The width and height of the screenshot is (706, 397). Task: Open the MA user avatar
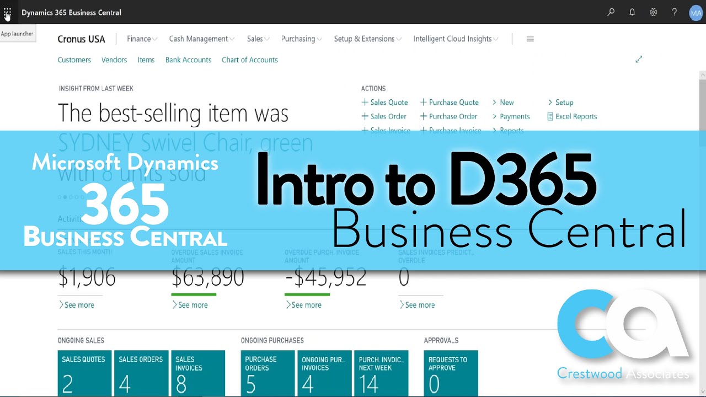696,13
